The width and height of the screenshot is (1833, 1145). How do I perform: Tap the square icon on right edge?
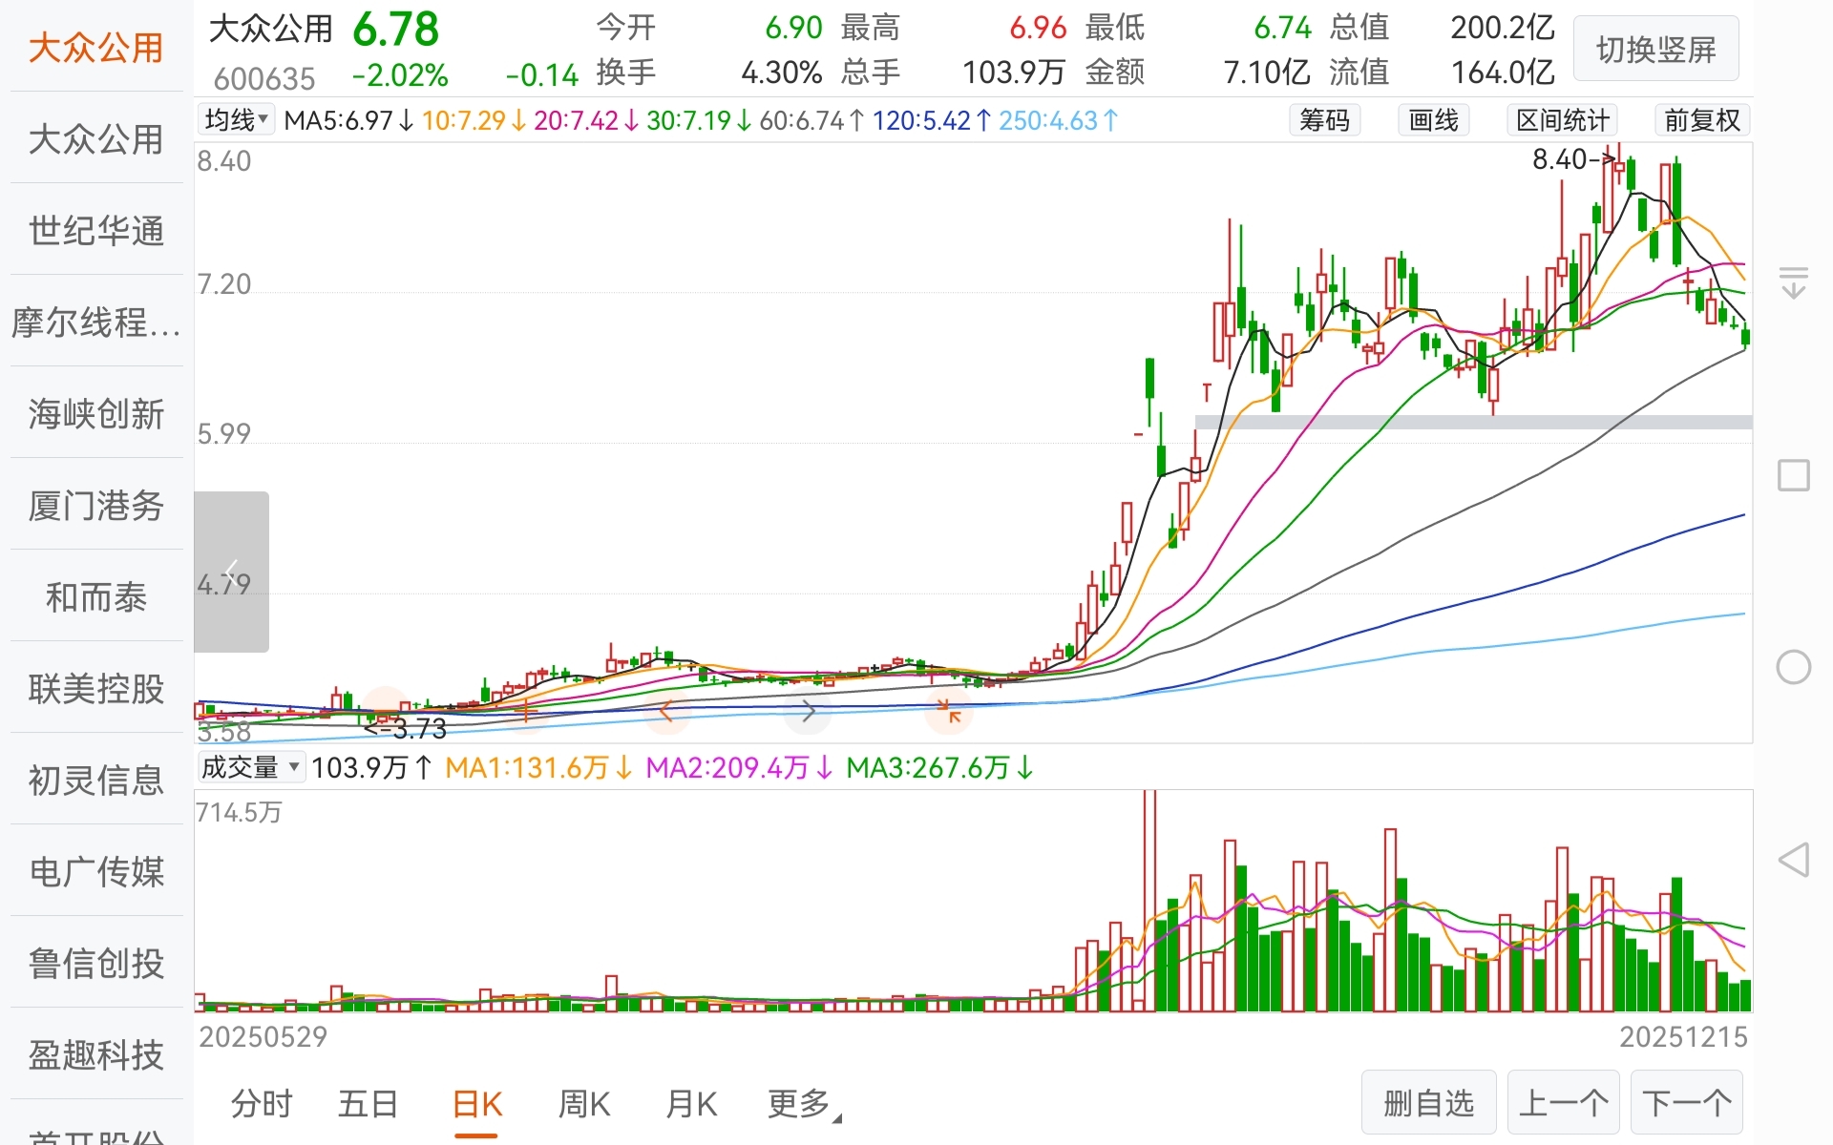click(1794, 475)
